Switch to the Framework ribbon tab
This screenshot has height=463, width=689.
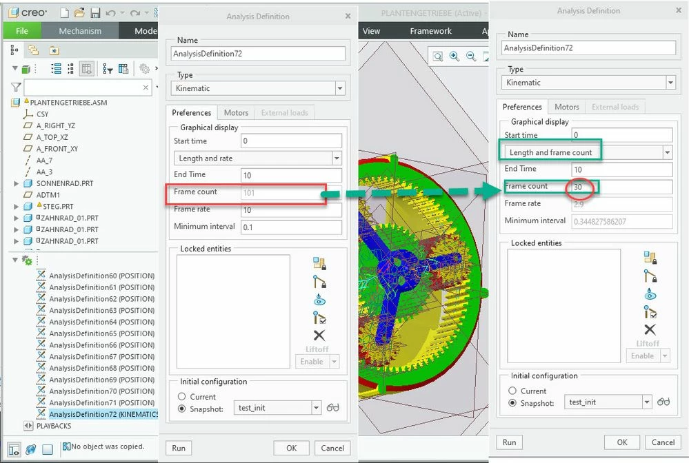430,31
